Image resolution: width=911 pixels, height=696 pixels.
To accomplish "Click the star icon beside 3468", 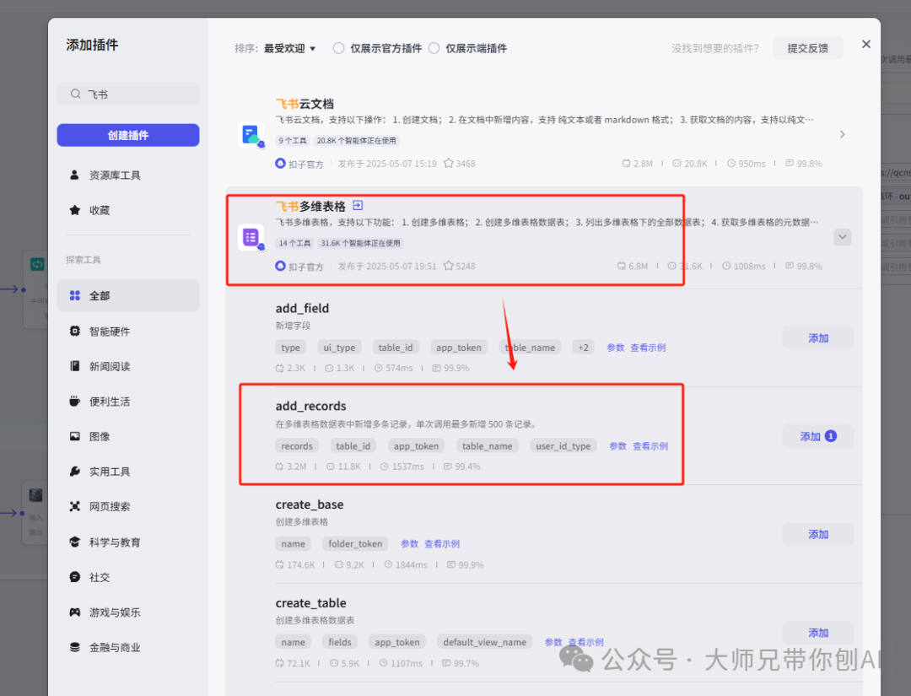I will (x=449, y=164).
